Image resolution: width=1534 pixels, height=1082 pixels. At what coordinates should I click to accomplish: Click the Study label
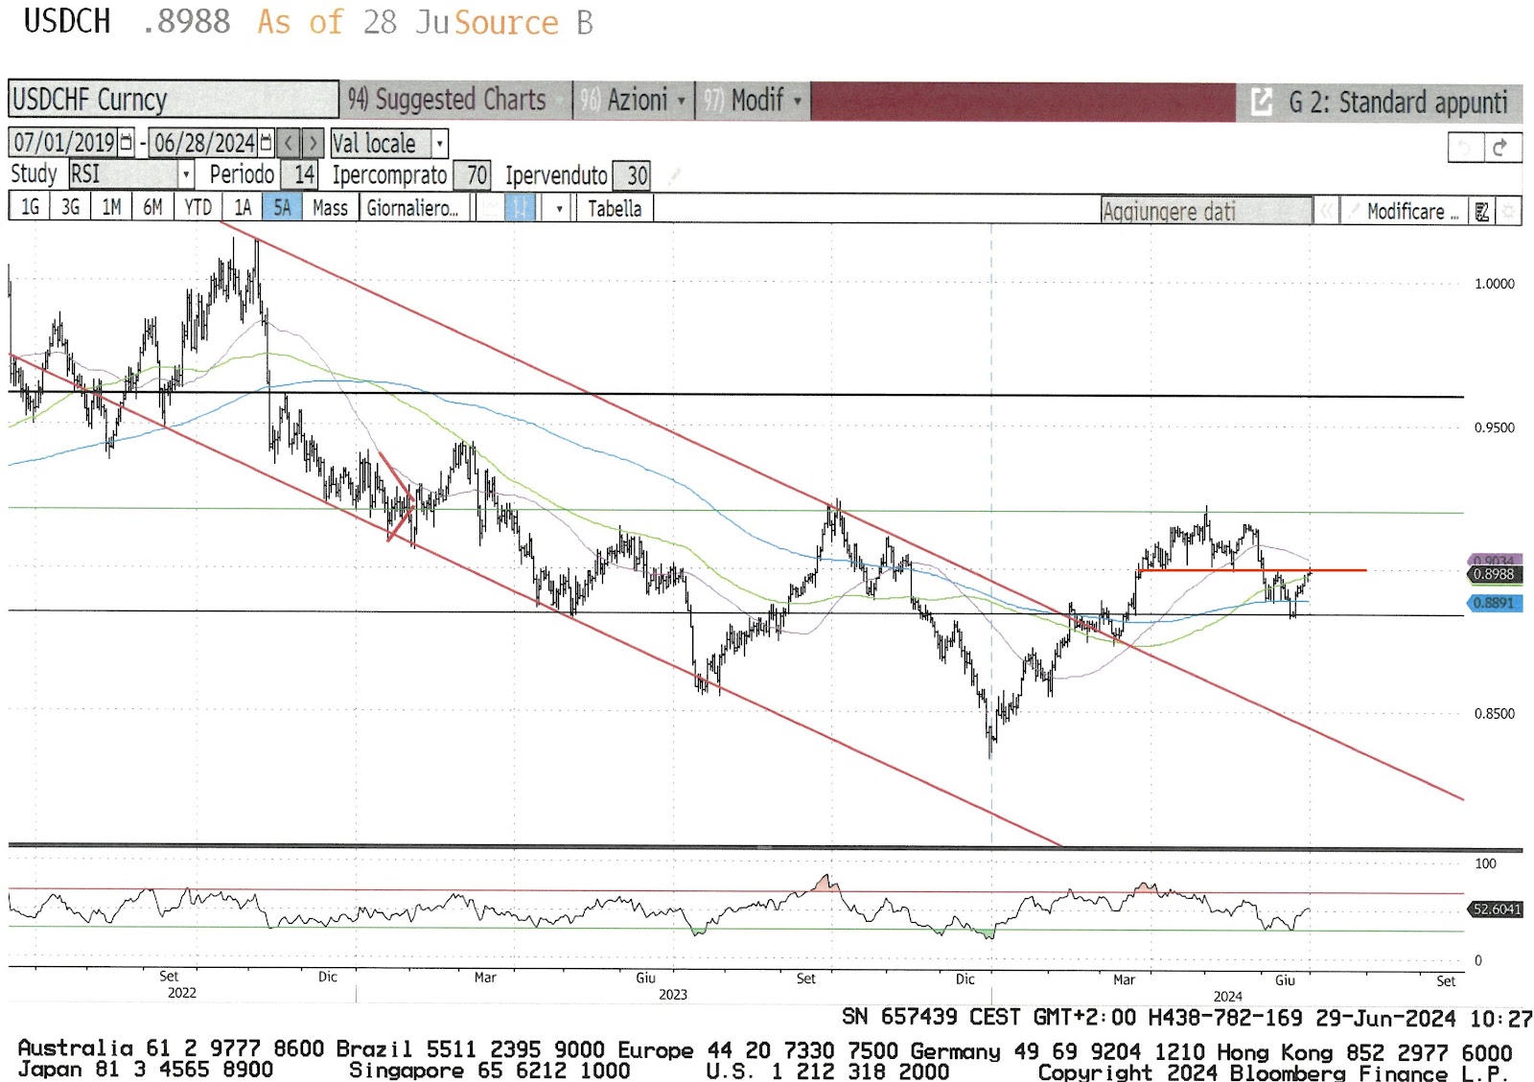[x=34, y=174]
